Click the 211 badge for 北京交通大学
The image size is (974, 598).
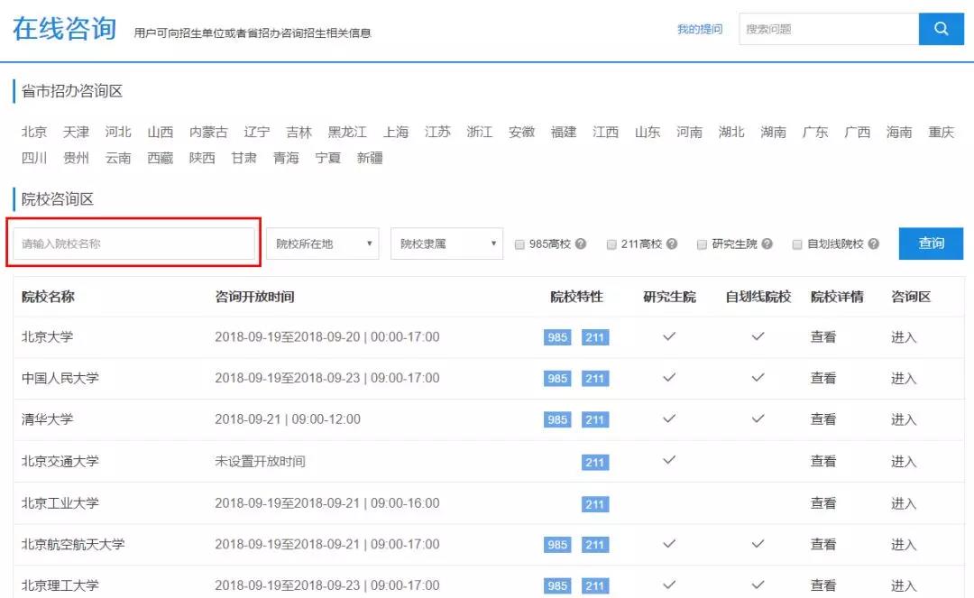tap(594, 463)
